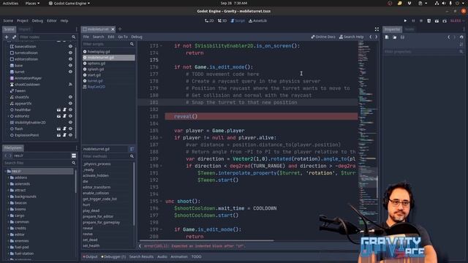Toggle visibility of healthBar node

point(70,110)
